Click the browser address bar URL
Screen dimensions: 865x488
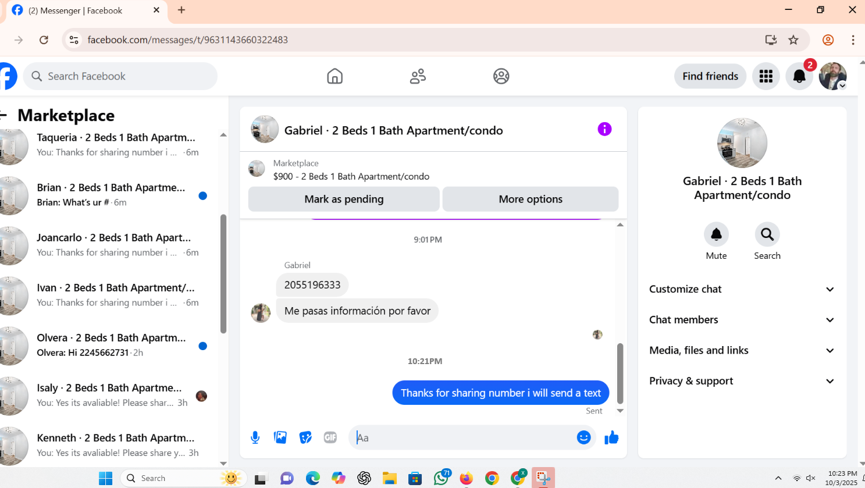(188, 40)
